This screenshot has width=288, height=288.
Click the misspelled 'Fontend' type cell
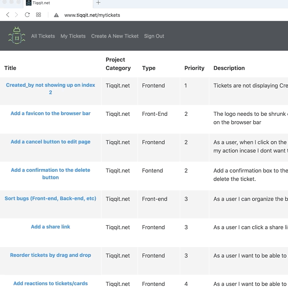pyautogui.click(x=153, y=171)
